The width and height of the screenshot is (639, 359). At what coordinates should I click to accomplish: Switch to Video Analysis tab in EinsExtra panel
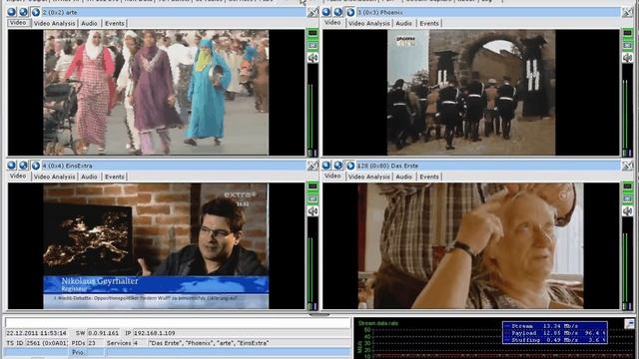tap(54, 177)
